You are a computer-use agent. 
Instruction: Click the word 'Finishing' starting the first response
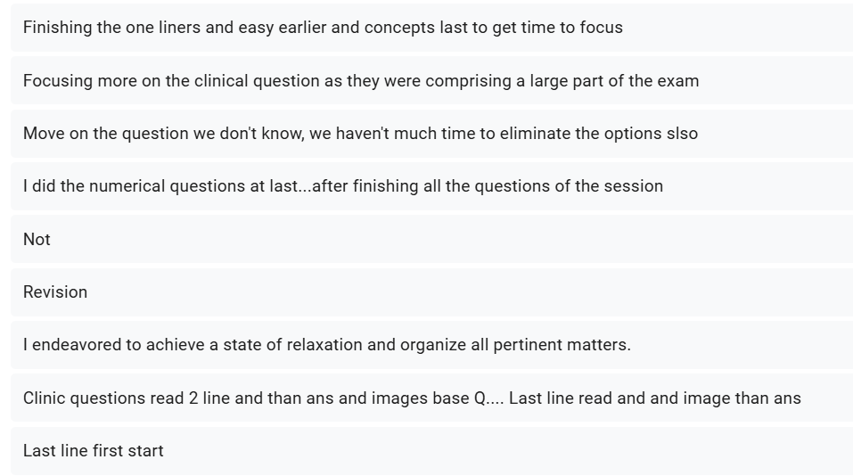point(57,28)
